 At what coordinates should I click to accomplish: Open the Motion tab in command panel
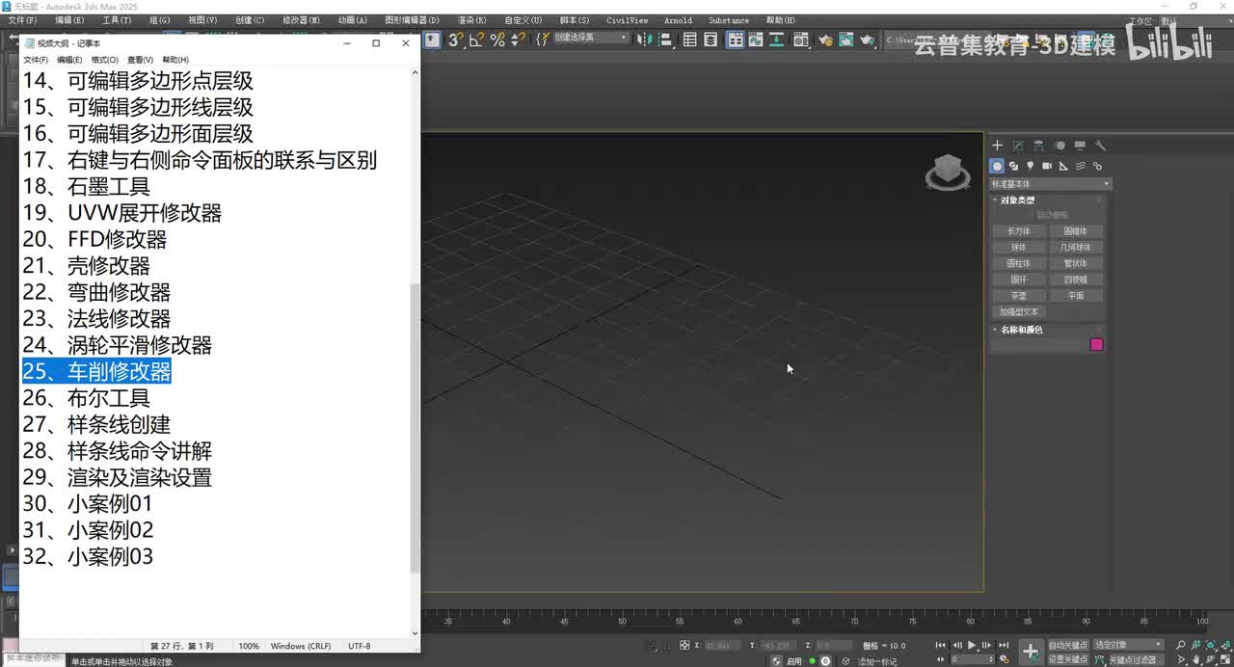tap(1060, 146)
